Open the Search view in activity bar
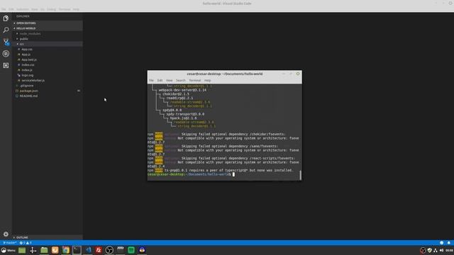 tap(6, 30)
